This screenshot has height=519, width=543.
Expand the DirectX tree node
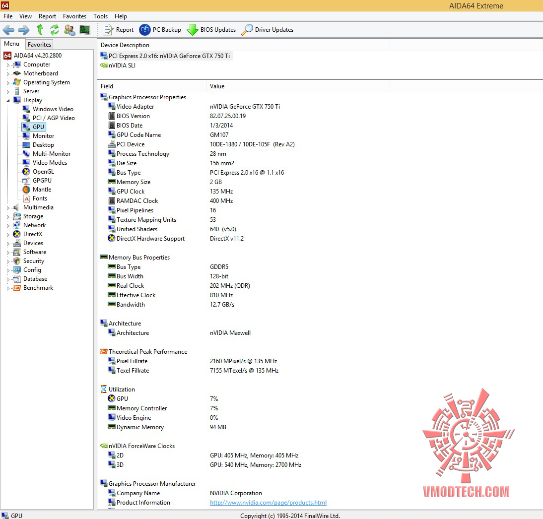[x=8, y=234]
